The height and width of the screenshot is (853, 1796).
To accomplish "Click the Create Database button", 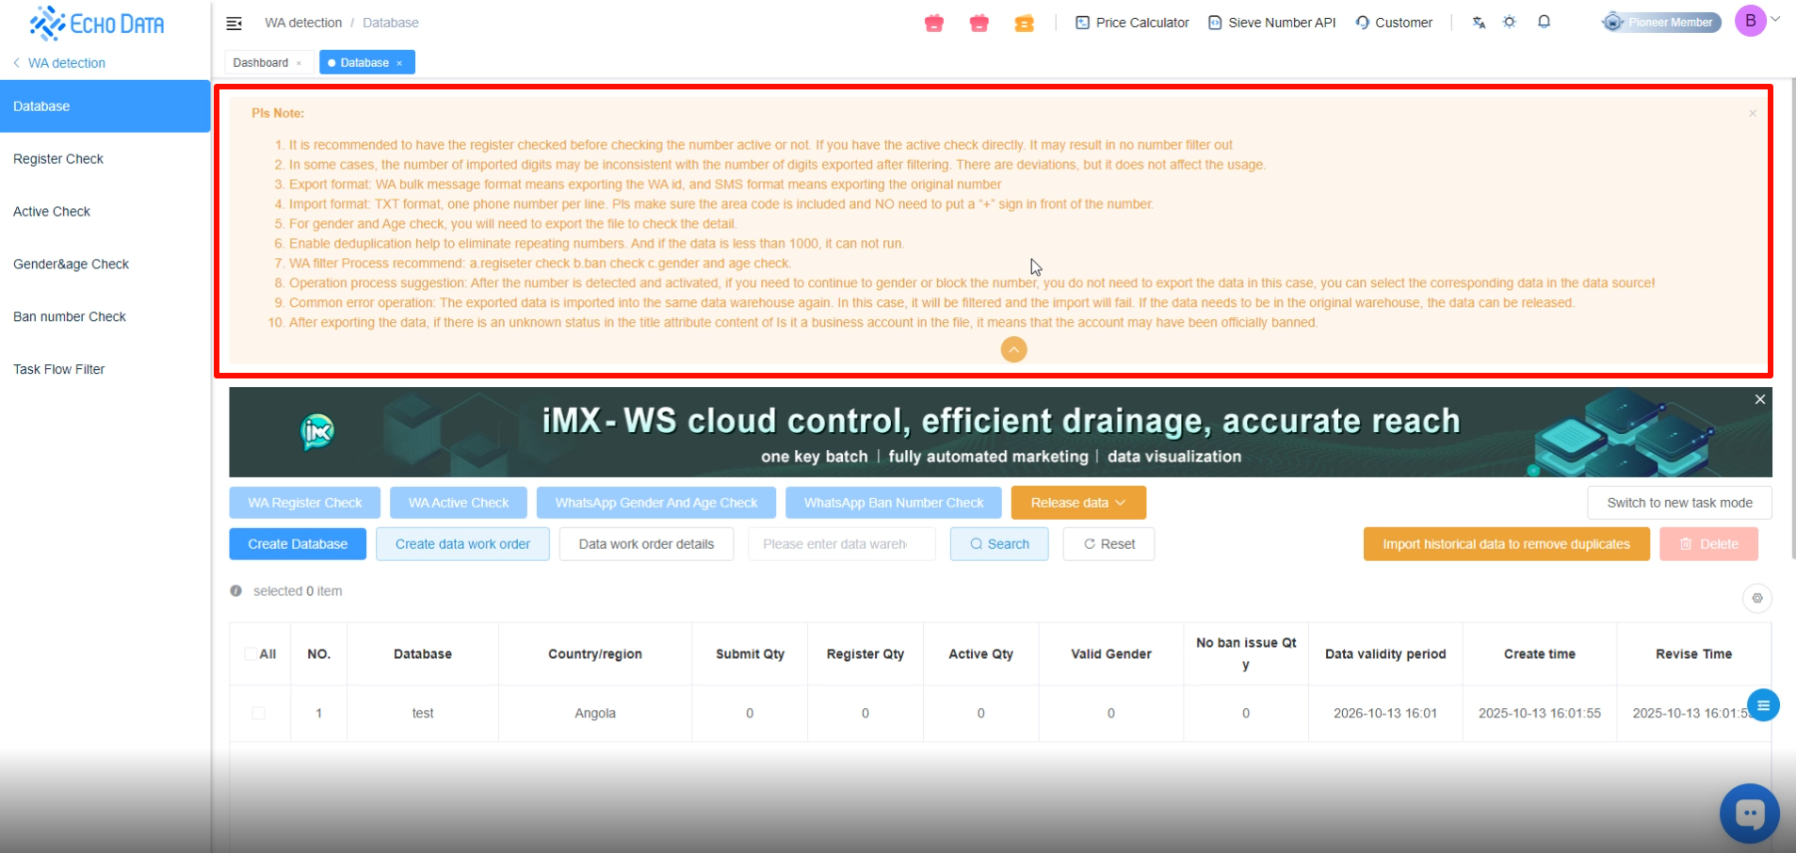I will coord(298,544).
